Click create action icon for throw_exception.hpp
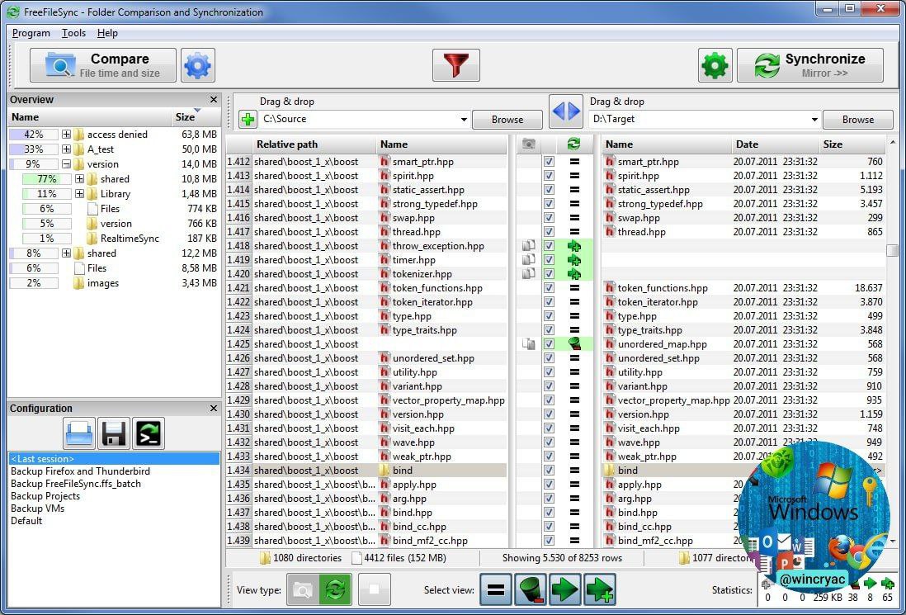 [x=574, y=246]
